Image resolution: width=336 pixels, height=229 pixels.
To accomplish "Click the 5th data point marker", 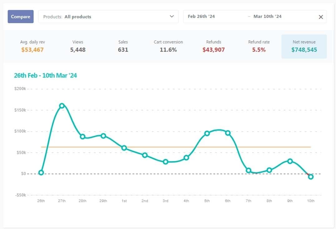I will (207, 133).
